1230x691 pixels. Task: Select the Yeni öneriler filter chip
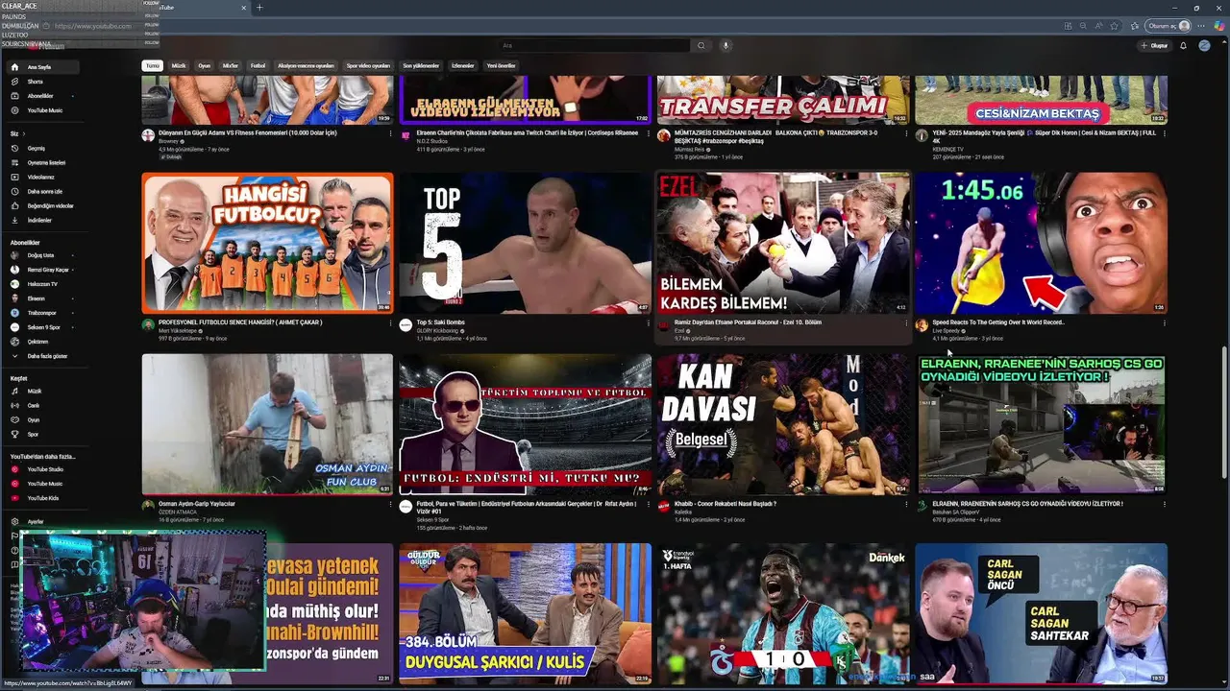pos(502,66)
